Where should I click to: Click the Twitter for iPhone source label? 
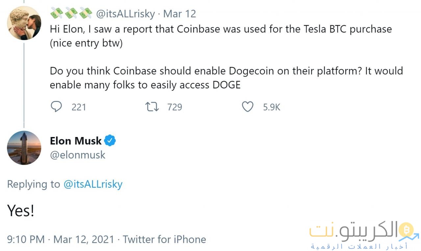tap(165, 239)
